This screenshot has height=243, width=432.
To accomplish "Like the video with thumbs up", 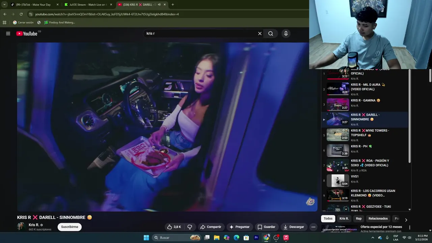I will 174,227.
